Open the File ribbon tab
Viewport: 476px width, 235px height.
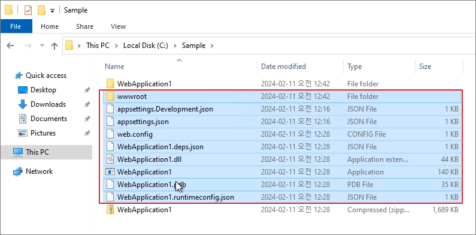click(16, 26)
